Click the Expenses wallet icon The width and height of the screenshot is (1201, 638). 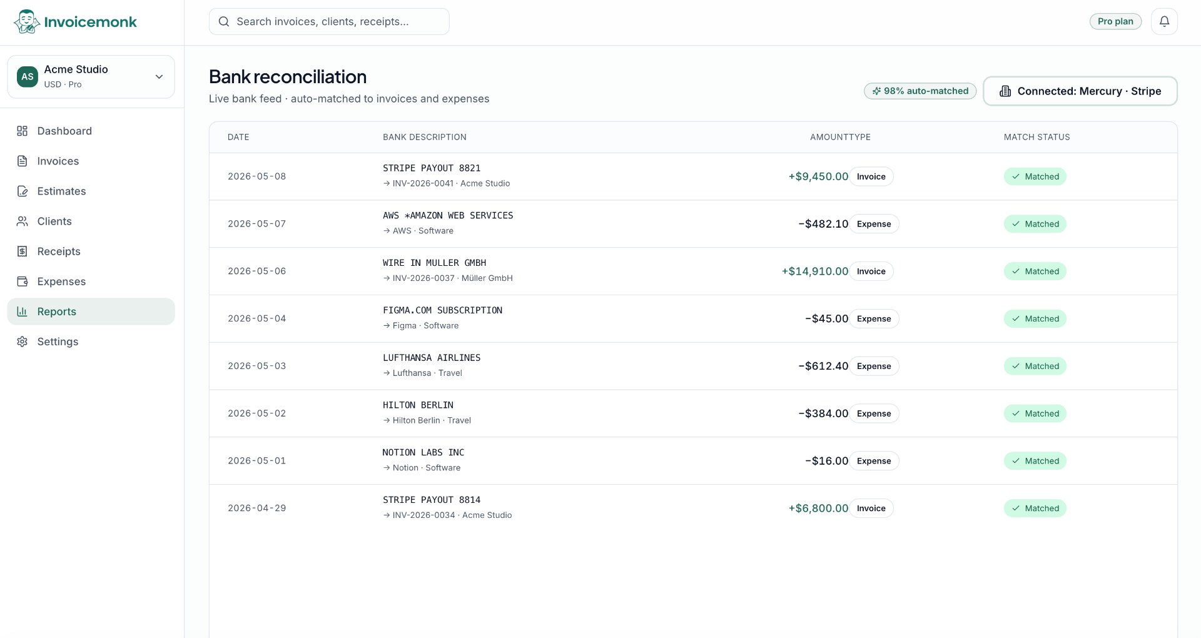[x=23, y=281]
